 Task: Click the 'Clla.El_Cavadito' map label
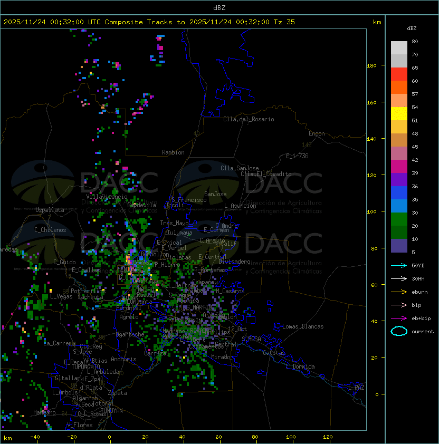tap(266, 174)
